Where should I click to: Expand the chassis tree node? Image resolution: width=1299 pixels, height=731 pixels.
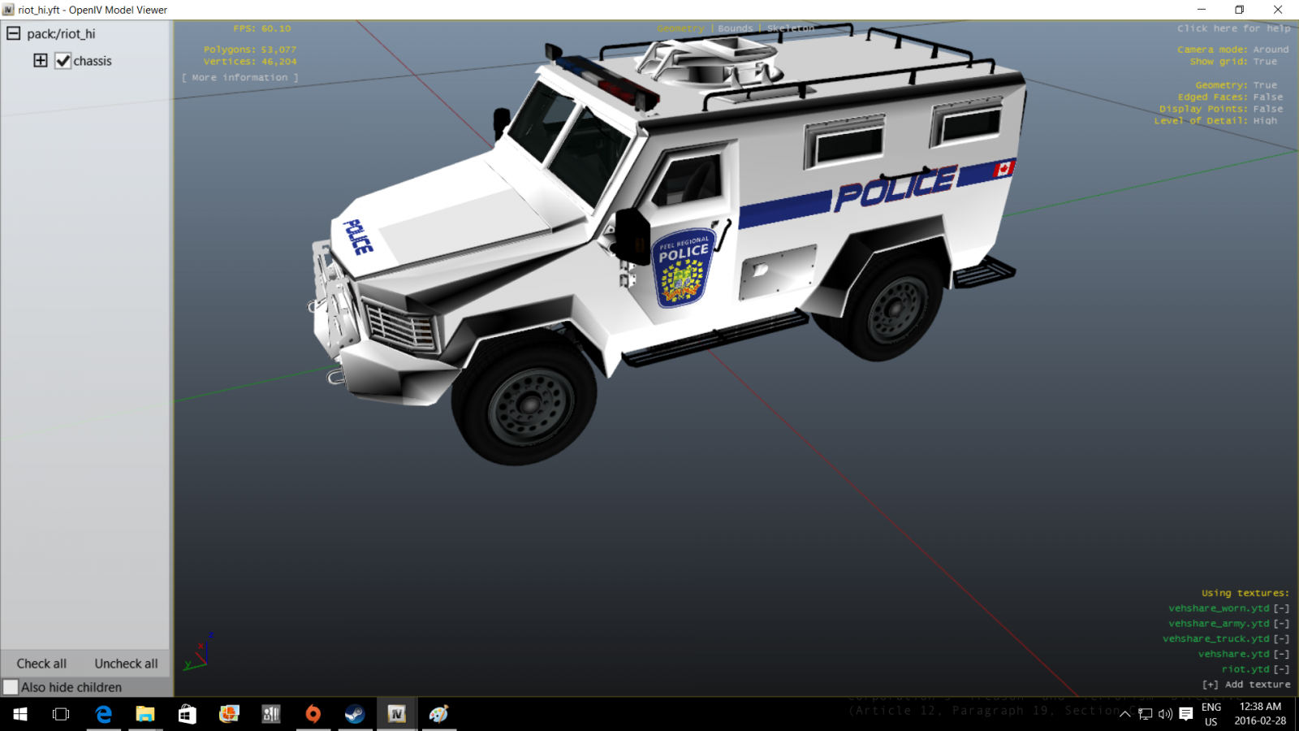tap(40, 61)
